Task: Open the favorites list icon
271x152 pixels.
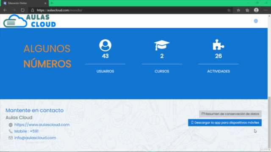Action: coord(238,10)
